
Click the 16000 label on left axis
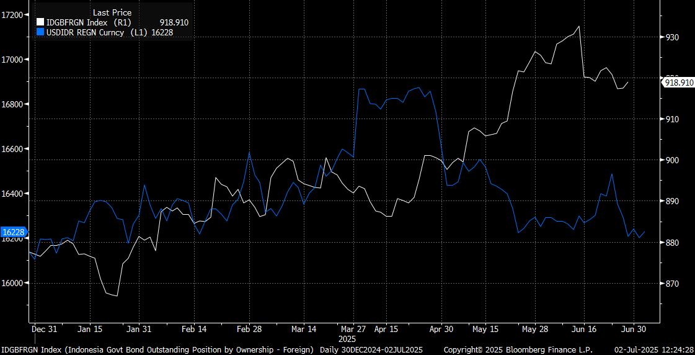pos(14,283)
